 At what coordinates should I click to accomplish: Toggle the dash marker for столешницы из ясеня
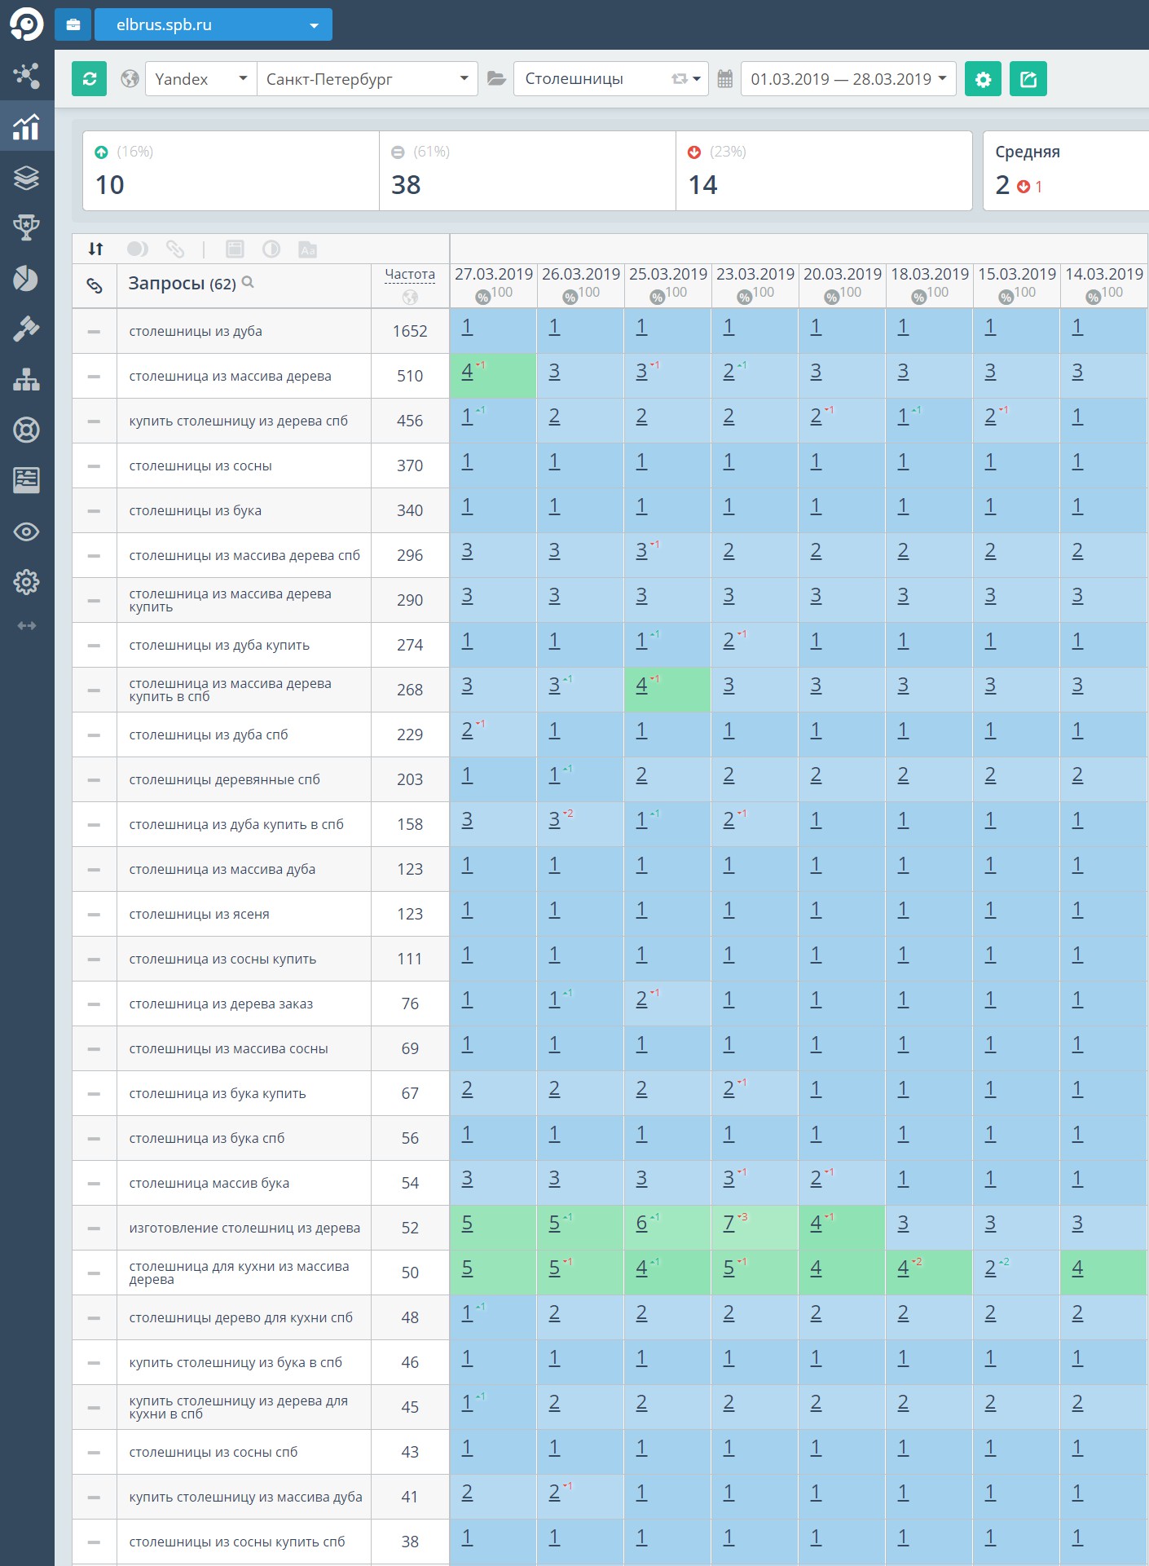tap(95, 915)
